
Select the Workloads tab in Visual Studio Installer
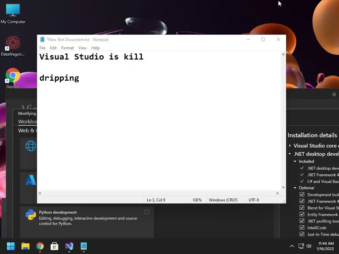click(x=27, y=121)
